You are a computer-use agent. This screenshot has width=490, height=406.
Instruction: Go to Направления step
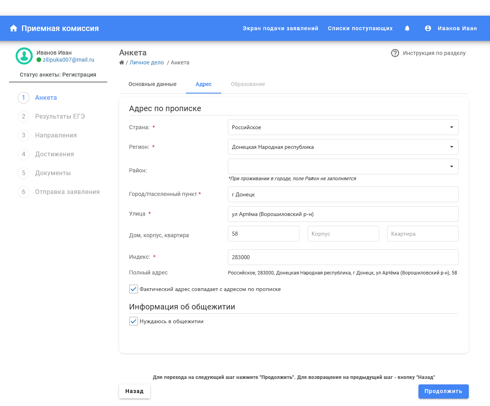tap(56, 135)
